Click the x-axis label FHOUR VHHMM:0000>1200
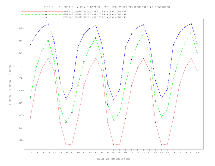The height and width of the screenshot is (166, 215). (113, 159)
